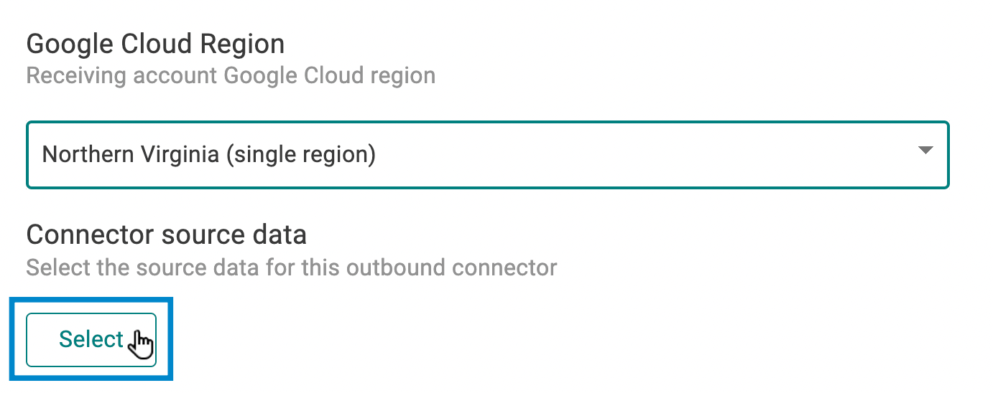The image size is (993, 393).
Task: Click the Northern Virginia (single region) text
Action: pos(208,155)
